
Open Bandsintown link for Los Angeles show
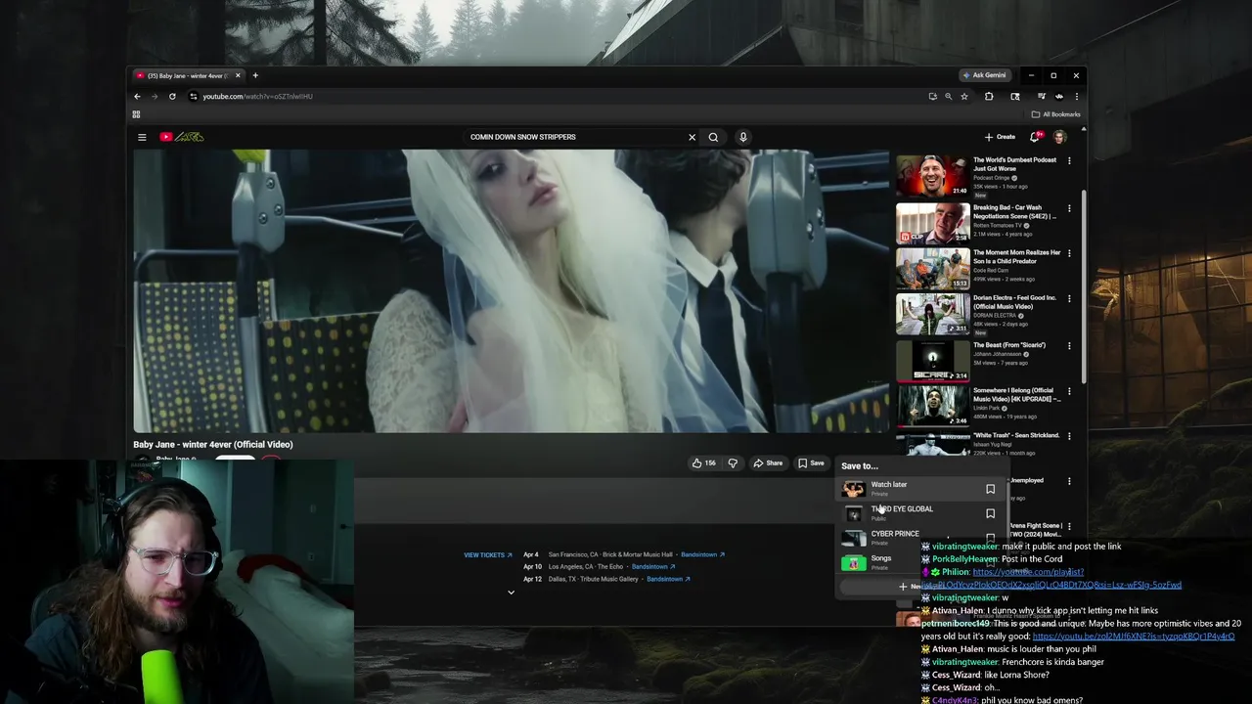653,567
